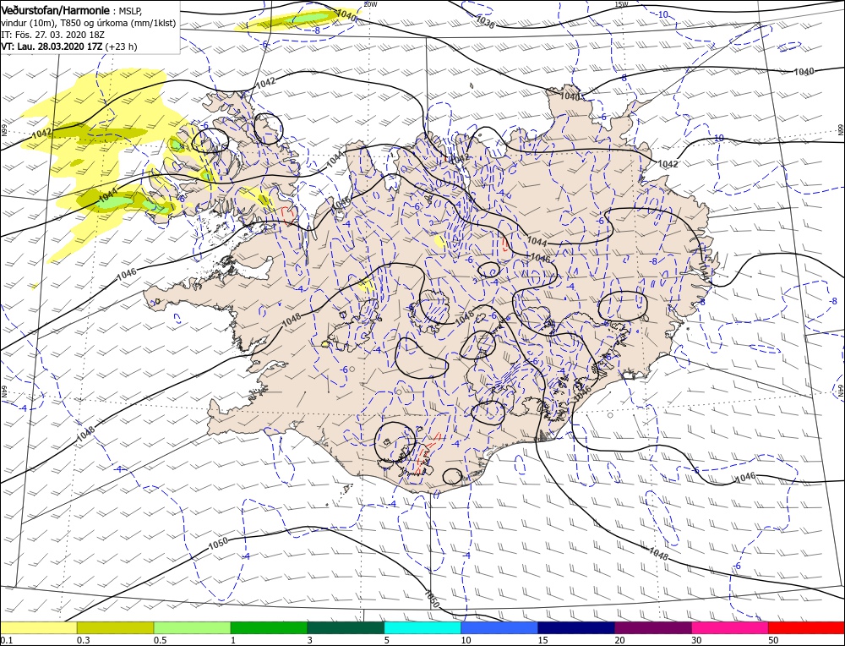Select the green 1 mm legend swatch

pos(269,627)
